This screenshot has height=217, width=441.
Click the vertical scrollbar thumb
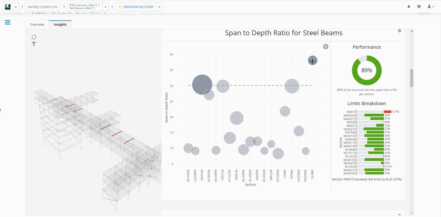point(411,78)
